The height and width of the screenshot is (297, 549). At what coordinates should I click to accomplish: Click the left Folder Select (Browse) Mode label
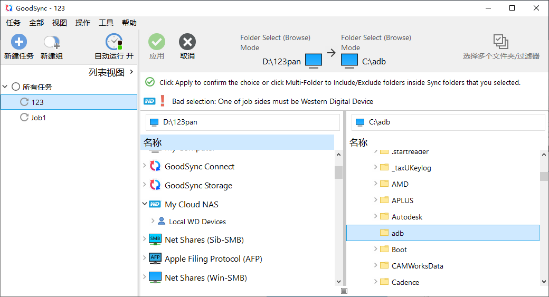275,43
